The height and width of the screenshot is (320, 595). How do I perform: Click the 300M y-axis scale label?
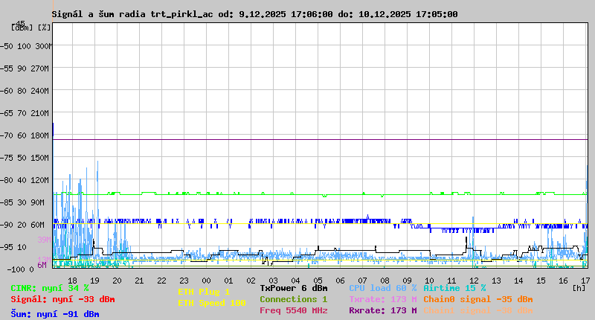43,46
